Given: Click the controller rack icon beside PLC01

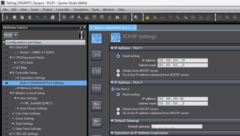Looking at the screenshot, I should point(81,35).
